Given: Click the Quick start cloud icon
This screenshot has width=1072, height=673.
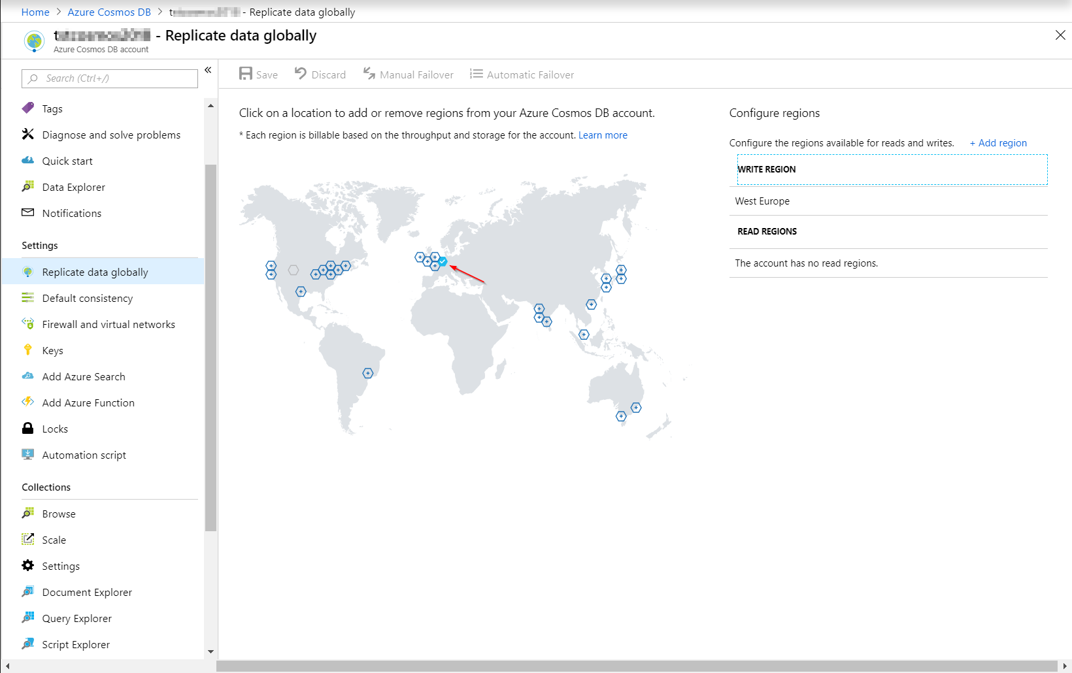Looking at the screenshot, I should [27, 160].
